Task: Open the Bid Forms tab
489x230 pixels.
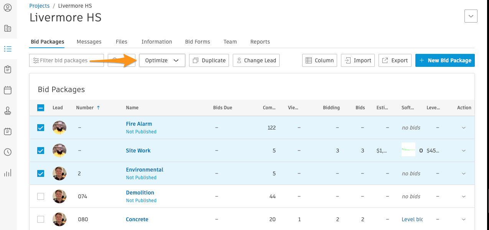Action: pyautogui.click(x=197, y=41)
